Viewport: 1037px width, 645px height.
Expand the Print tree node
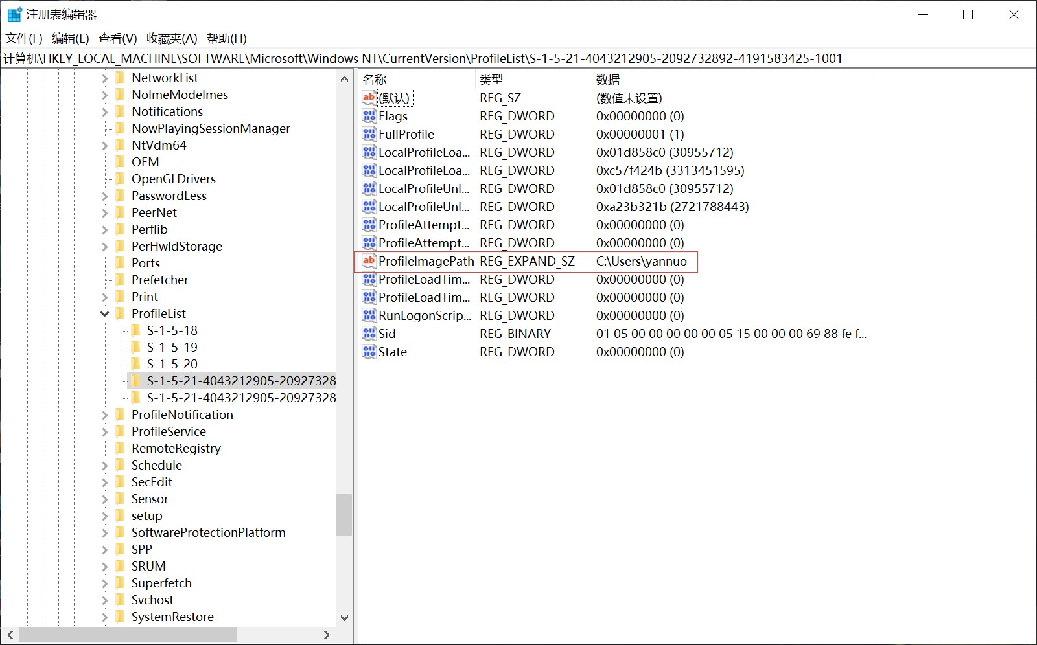(104, 297)
